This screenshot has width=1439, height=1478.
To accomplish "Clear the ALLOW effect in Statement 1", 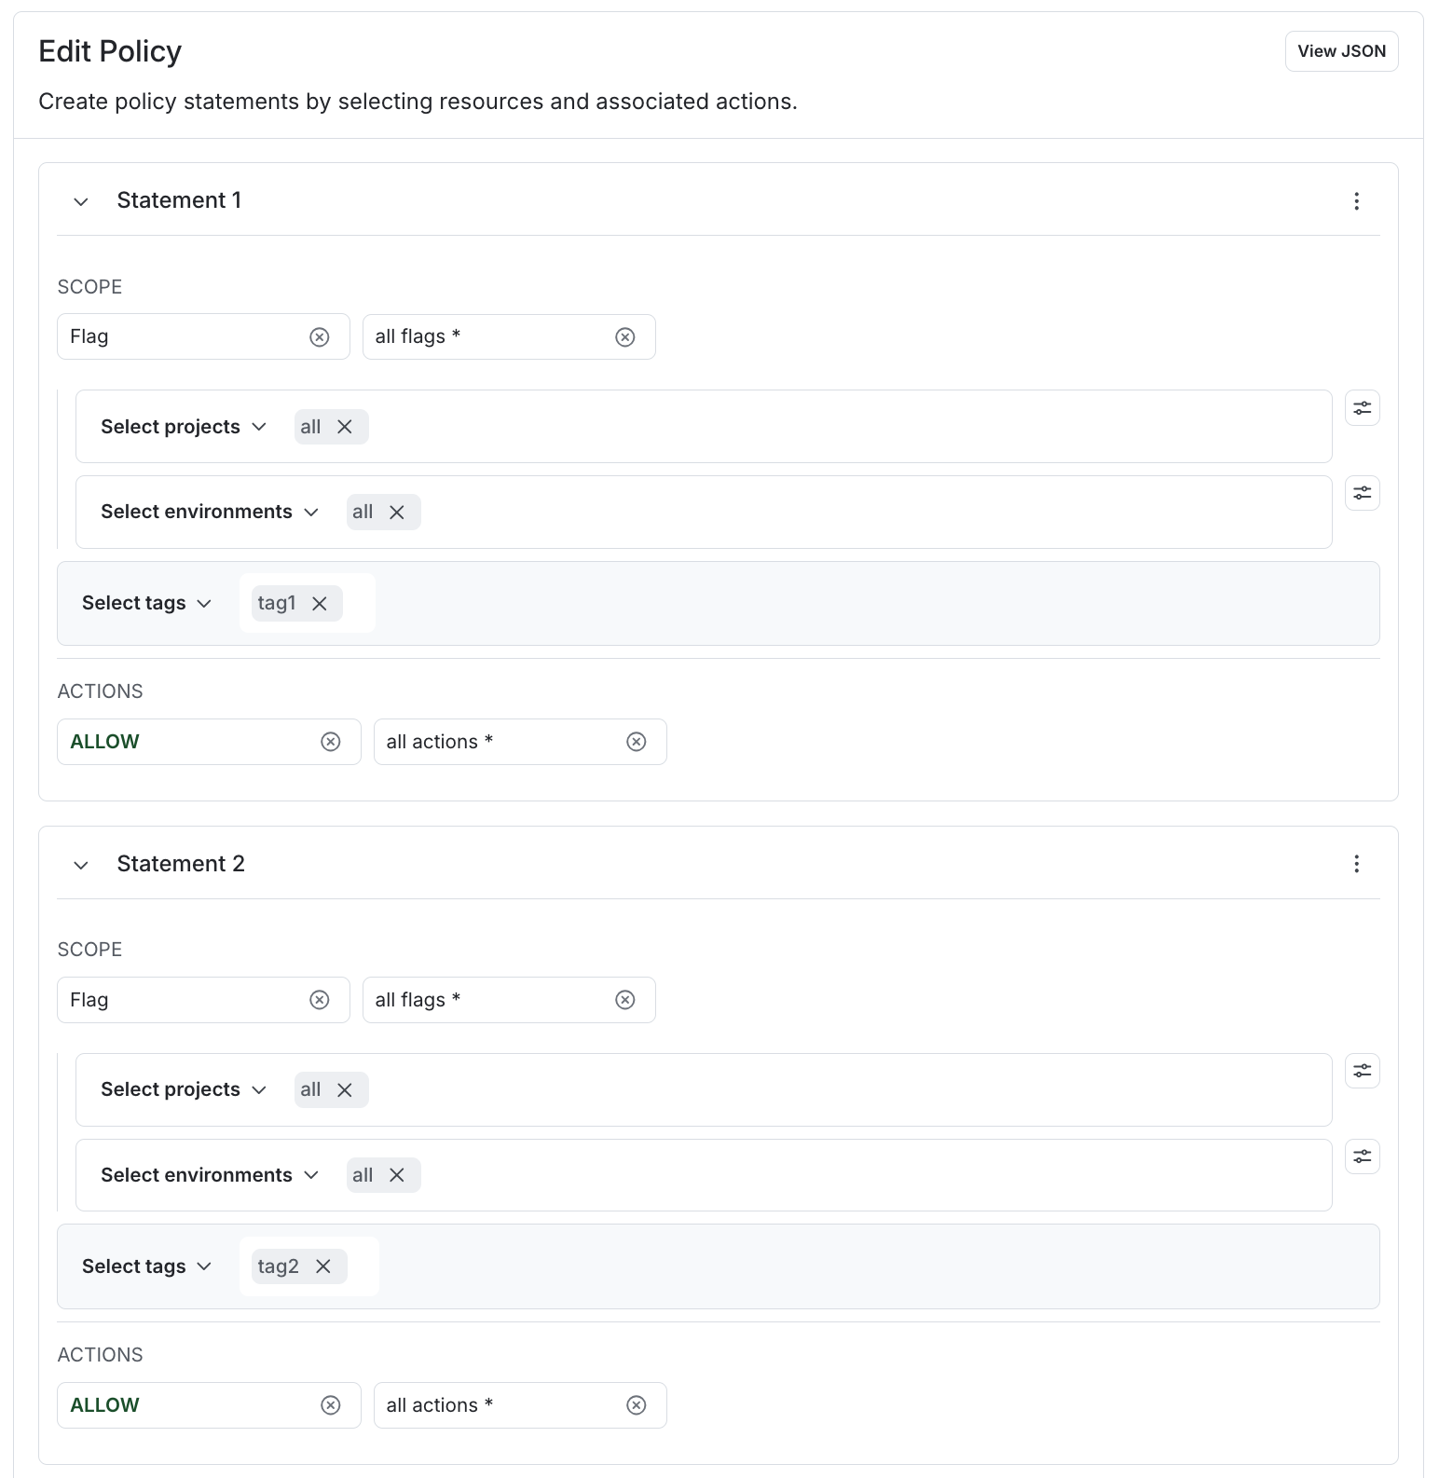I will click(x=330, y=742).
